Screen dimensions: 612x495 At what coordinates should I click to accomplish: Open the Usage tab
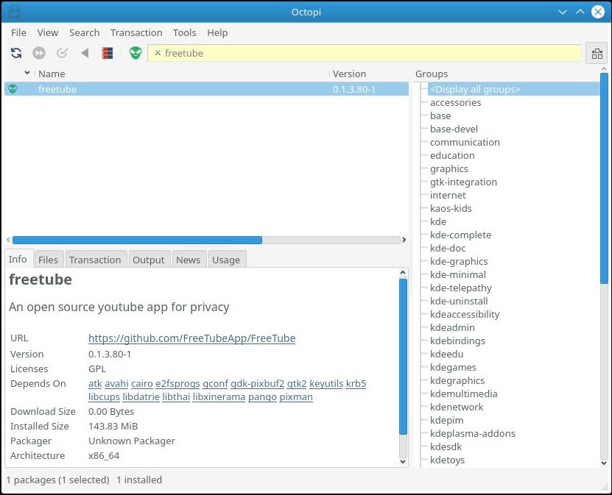[226, 260]
